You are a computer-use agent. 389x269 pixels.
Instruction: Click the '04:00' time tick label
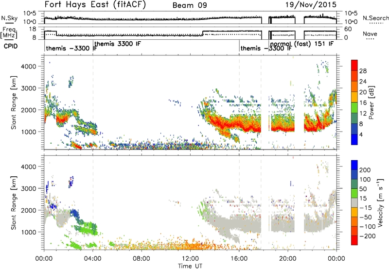click(93, 259)
